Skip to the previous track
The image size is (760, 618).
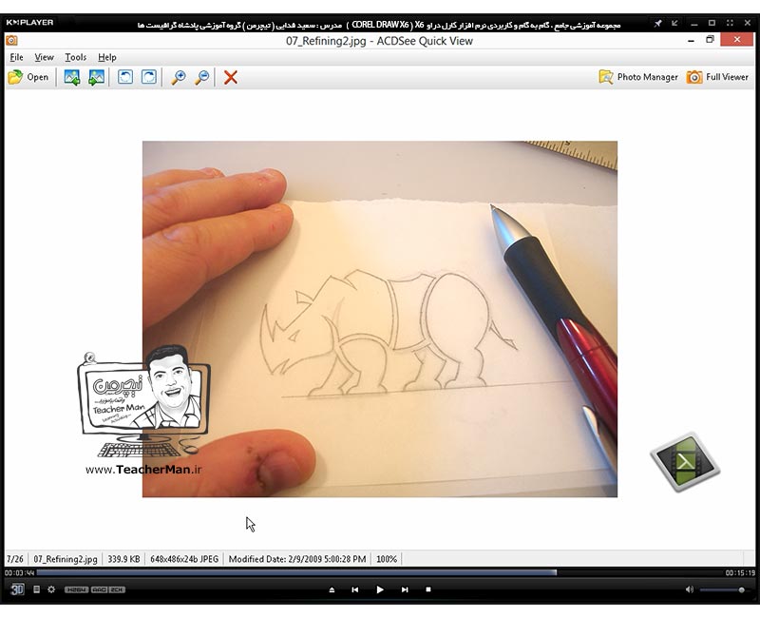355,589
